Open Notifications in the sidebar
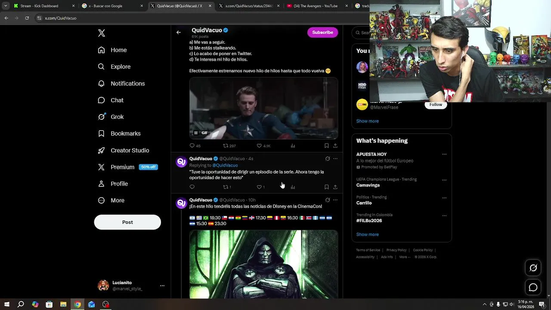Viewport: 551px width, 310px height. pyautogui.click(x=121, y=84)
